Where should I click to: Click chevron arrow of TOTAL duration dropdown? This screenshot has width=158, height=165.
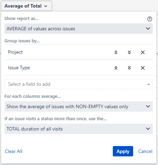coord(148,129)
